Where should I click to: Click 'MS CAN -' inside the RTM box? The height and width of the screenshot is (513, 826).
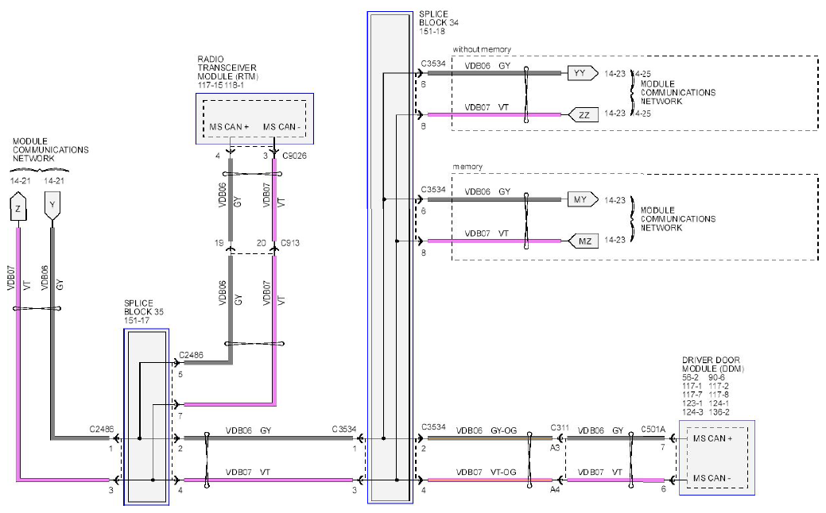click(x=282, y=127)
